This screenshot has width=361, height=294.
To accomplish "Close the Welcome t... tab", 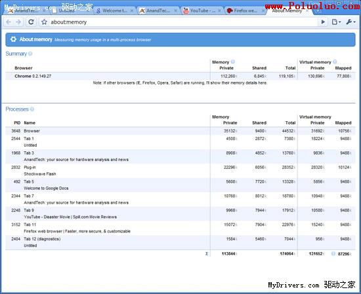I will point(132,10).
